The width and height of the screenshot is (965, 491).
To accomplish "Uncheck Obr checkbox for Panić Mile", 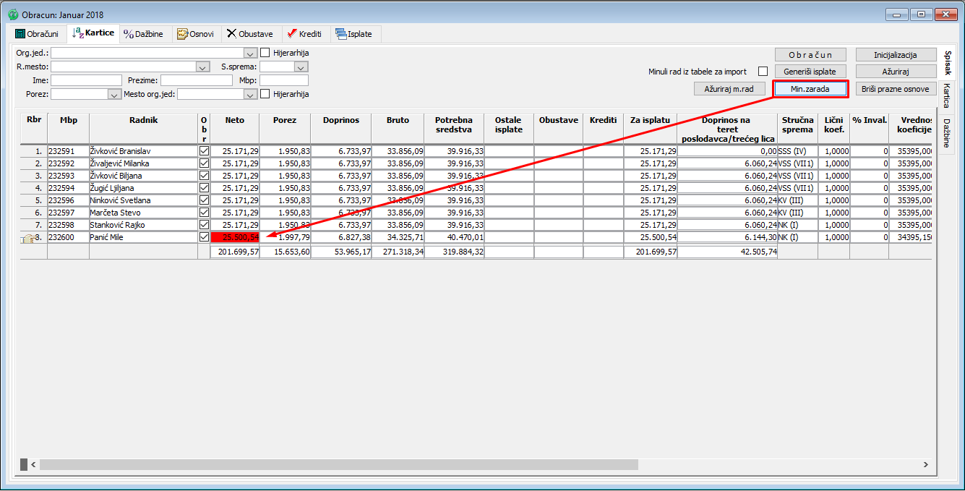I will [x=204, y=237].
